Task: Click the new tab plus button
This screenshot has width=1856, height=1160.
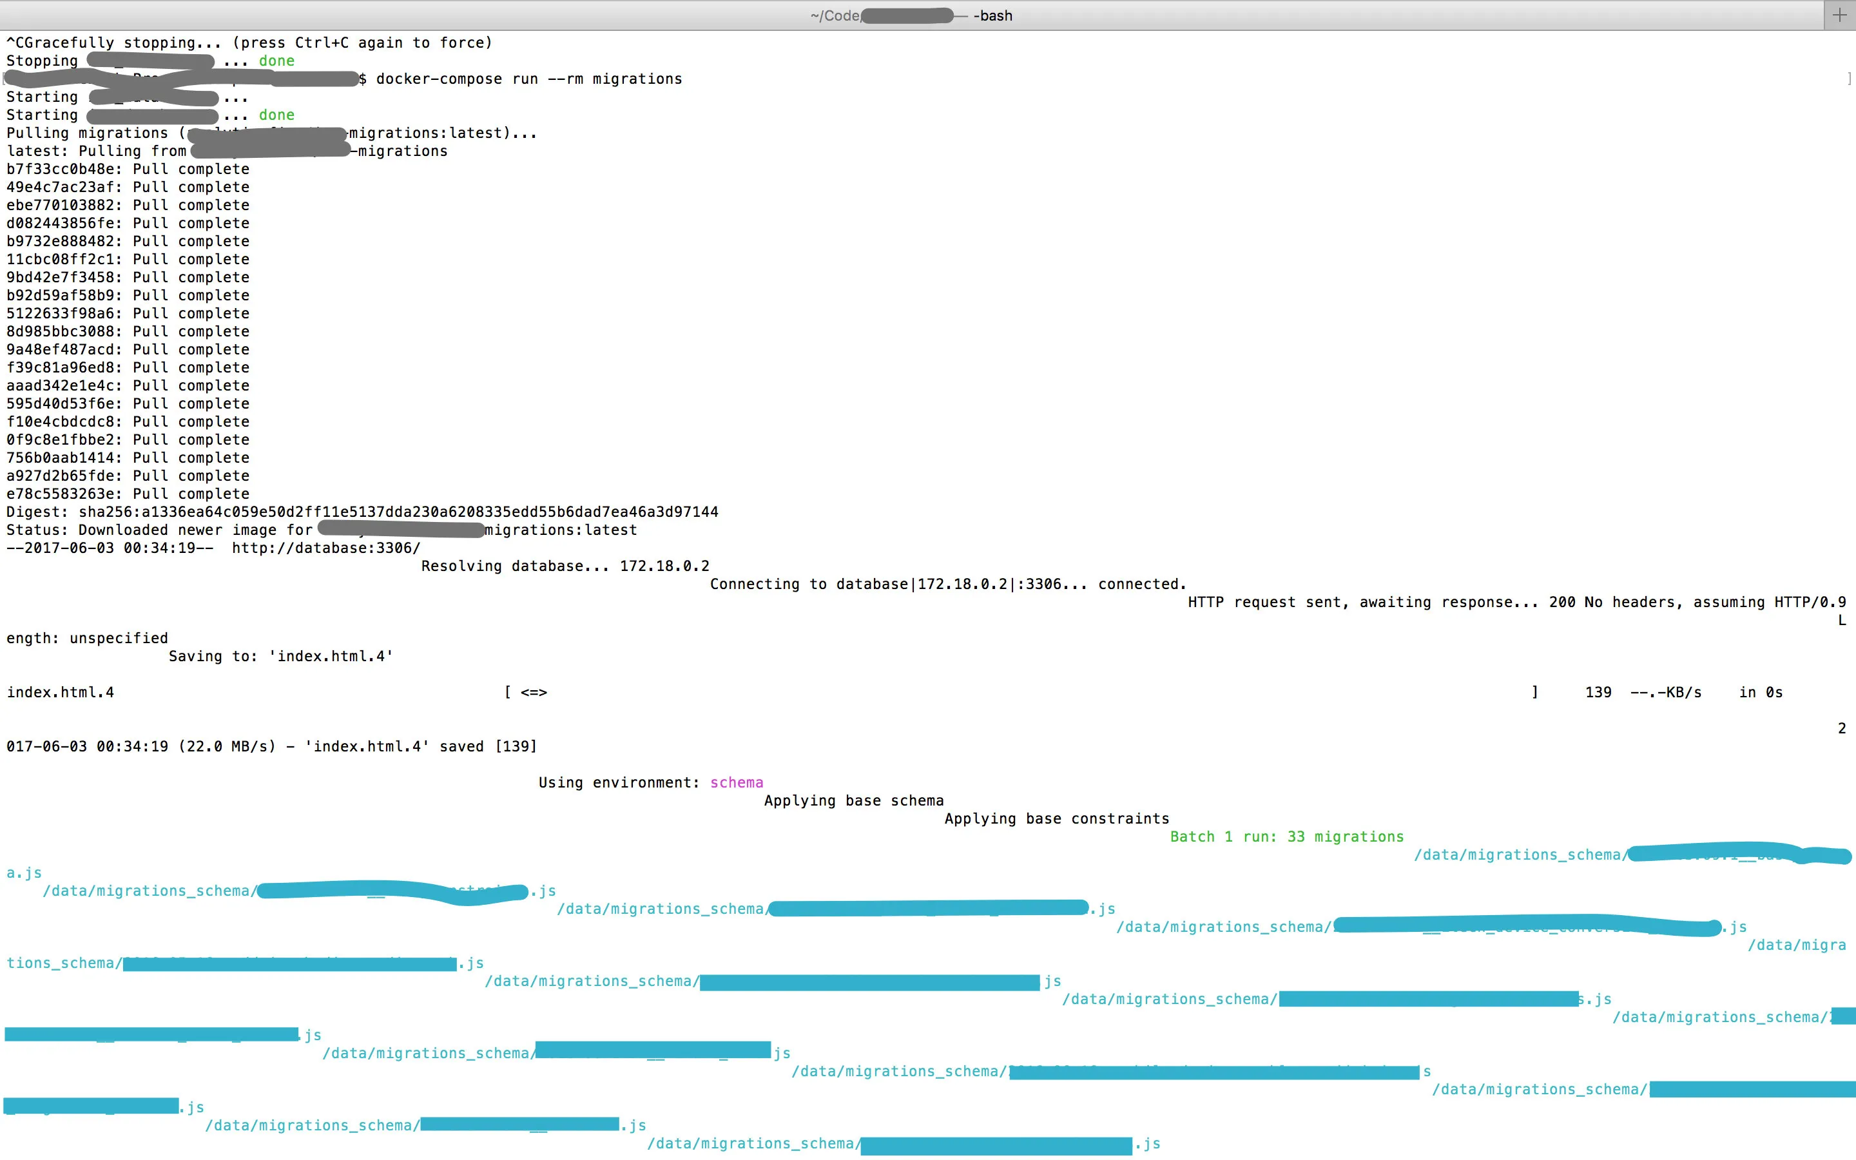Action: pyautogui.click(x=1839, y=15)
